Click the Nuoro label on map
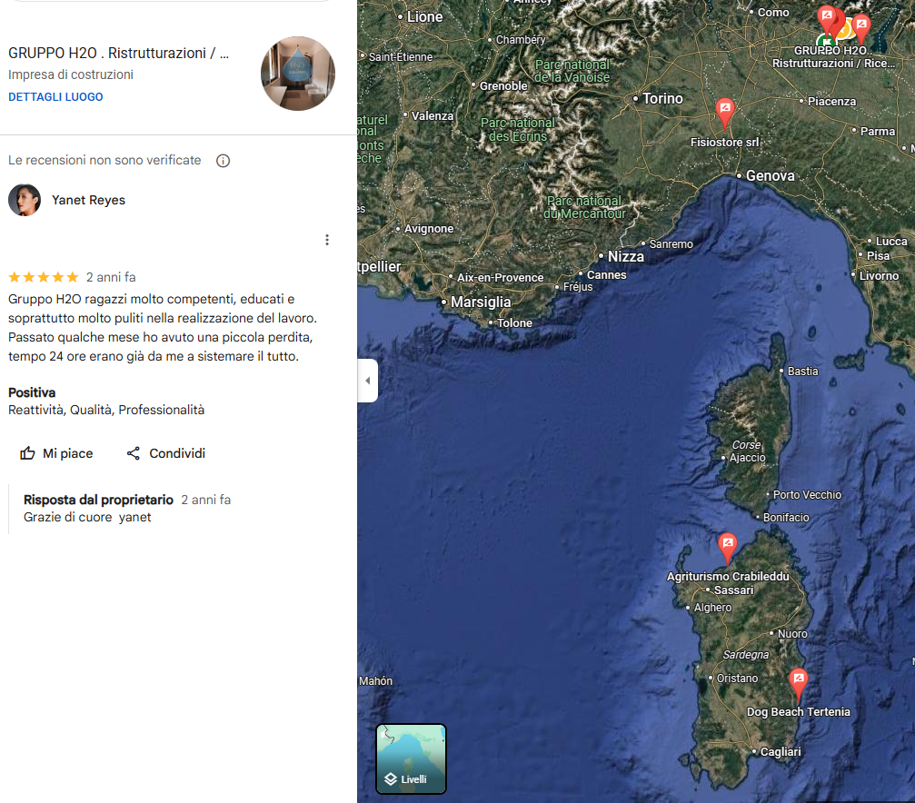Screen dimensions: 915x803 pos(791,634)
